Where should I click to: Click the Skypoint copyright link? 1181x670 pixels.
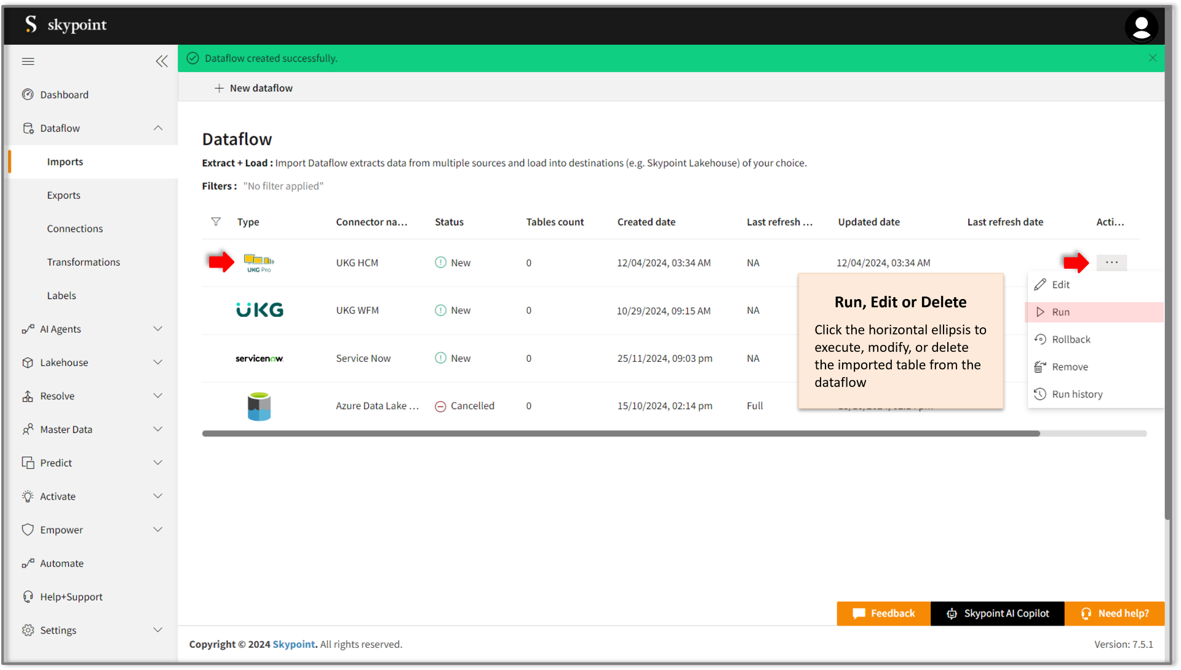[x=293, y=644]
